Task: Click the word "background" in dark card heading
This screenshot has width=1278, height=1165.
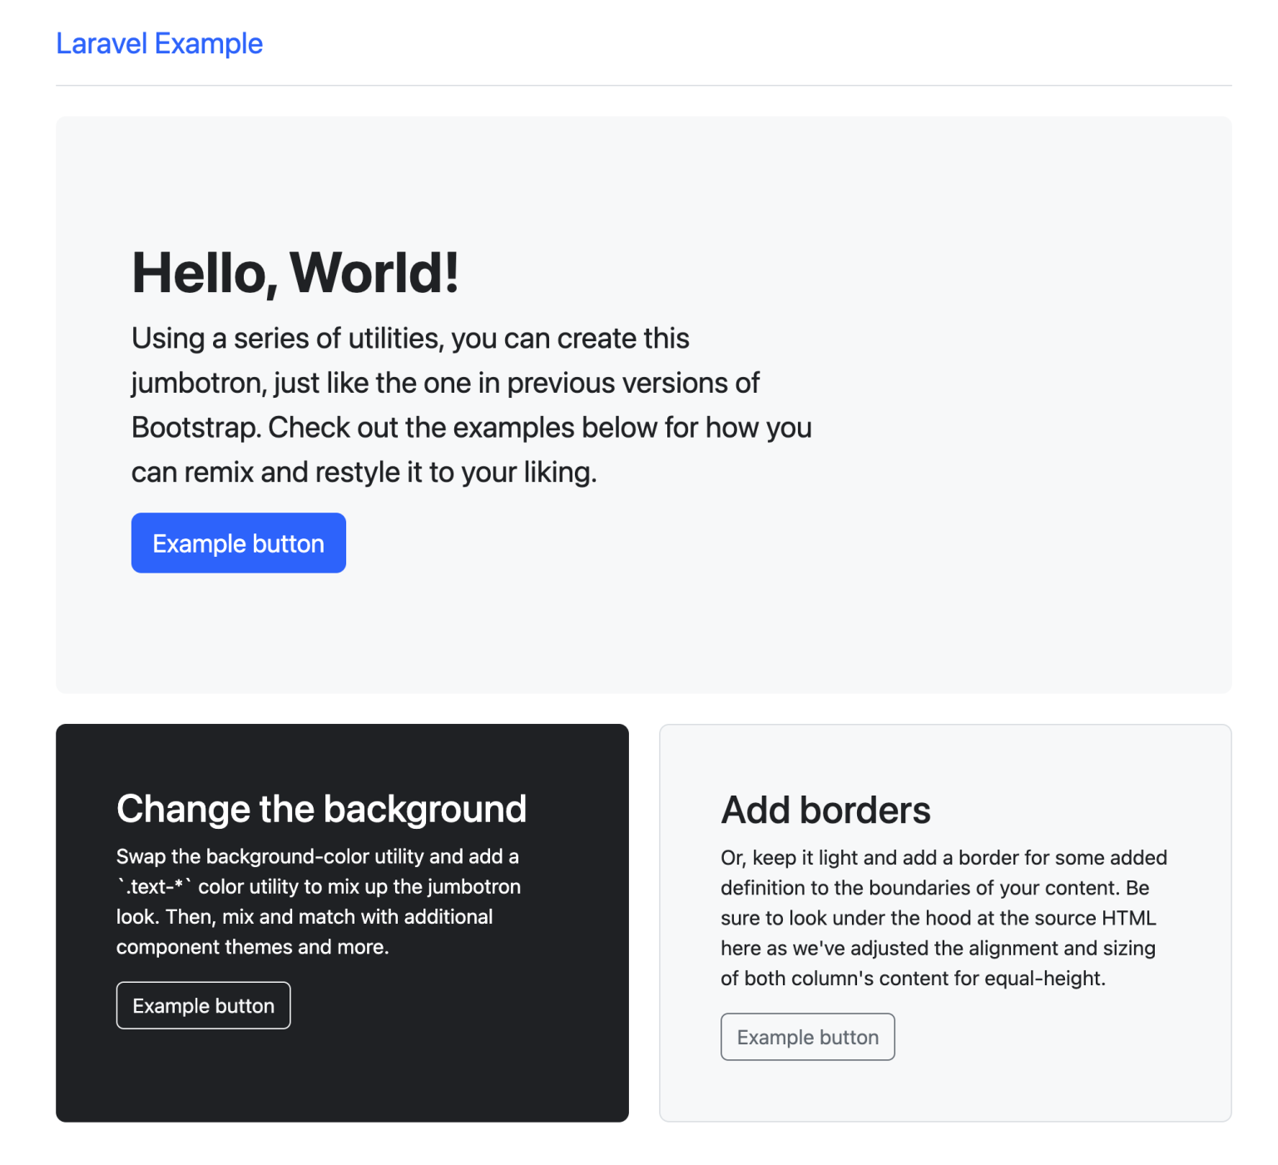Action: click(424, 809)
